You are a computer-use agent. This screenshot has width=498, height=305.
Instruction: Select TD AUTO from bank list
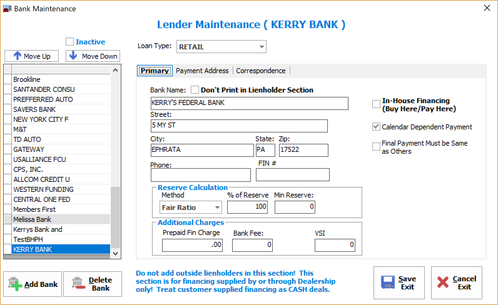click(27, 139)
